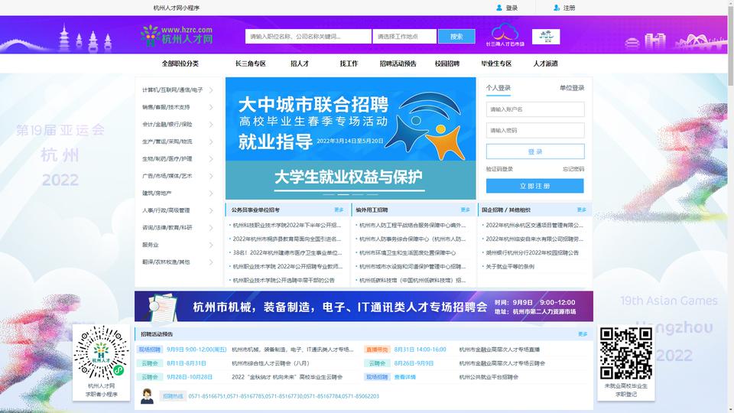Open 杭州市人防工程平战结合服务保障中心 listing
734x413 pixels.
coord(412,225)
